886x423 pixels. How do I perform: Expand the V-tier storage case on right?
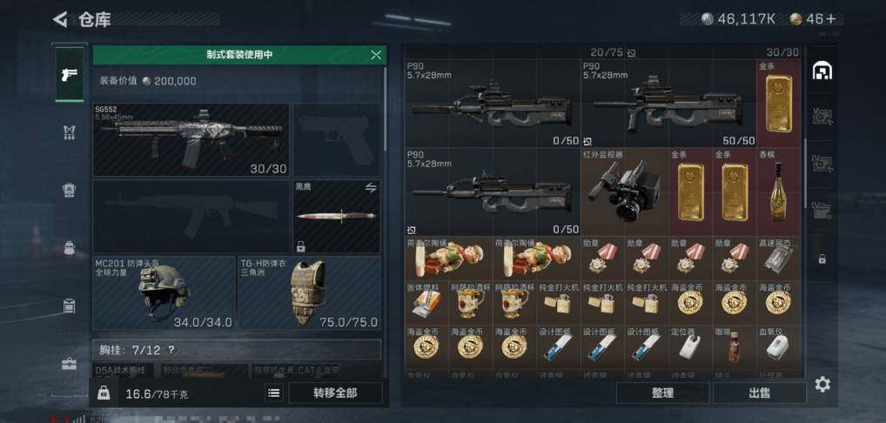tap(822, 116)
